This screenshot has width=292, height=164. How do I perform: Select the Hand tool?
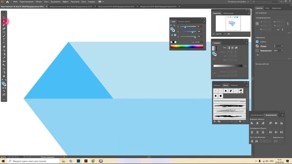coord(4,76)
